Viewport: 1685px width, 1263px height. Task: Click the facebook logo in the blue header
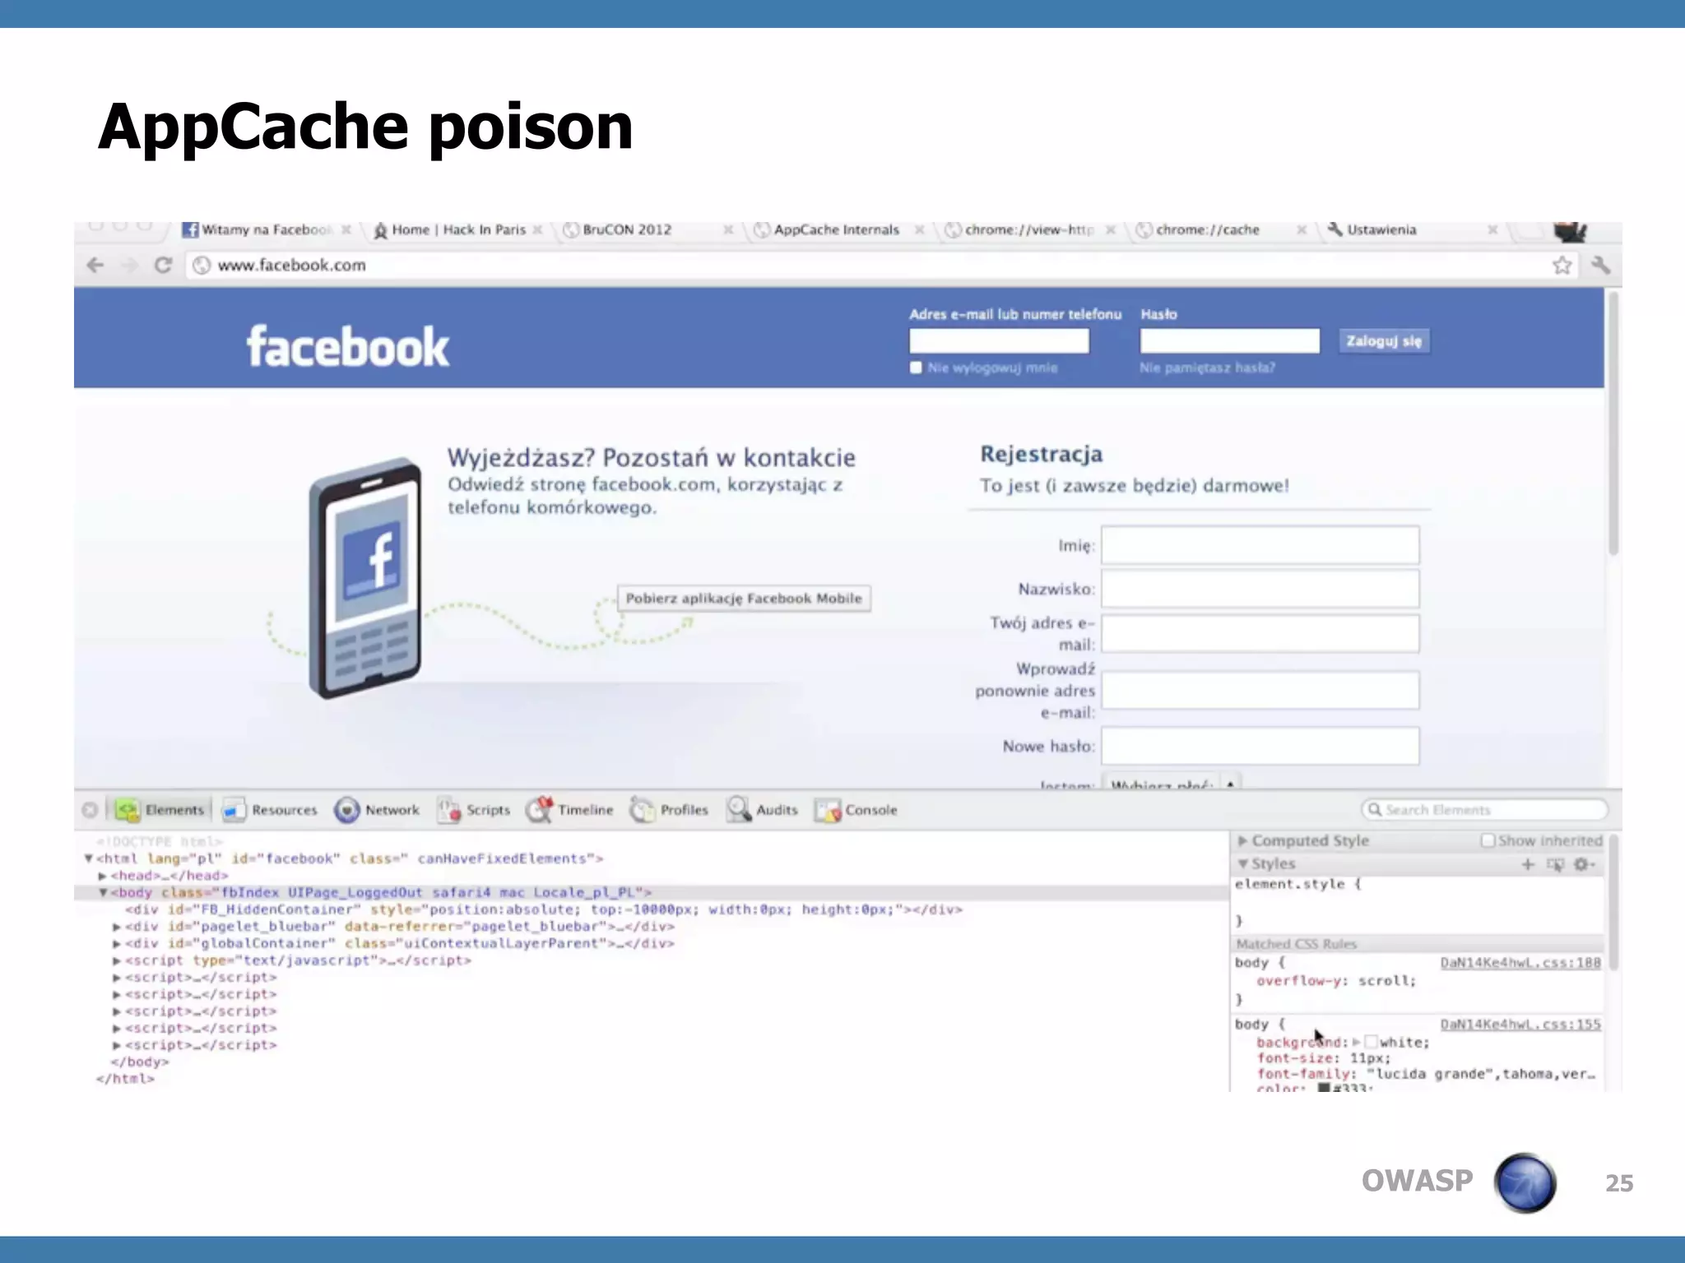coord(348,346)
